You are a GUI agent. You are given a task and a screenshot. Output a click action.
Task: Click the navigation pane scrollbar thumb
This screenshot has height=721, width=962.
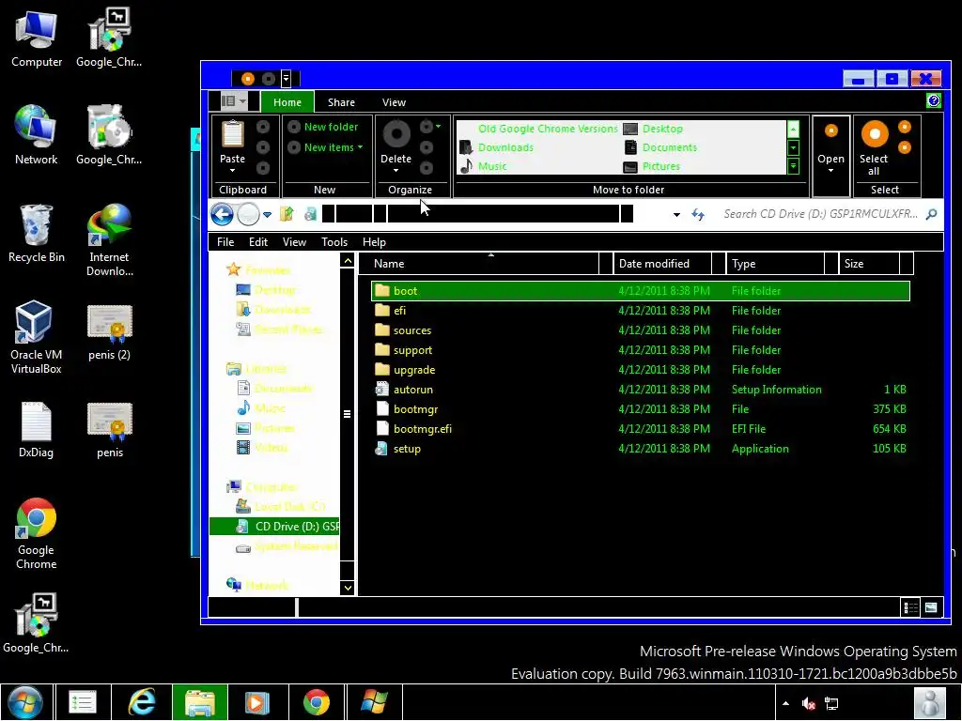348,414
